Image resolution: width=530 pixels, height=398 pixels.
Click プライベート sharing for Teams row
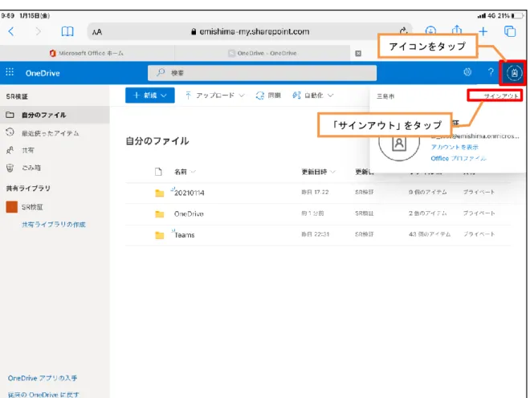(479, 234)
